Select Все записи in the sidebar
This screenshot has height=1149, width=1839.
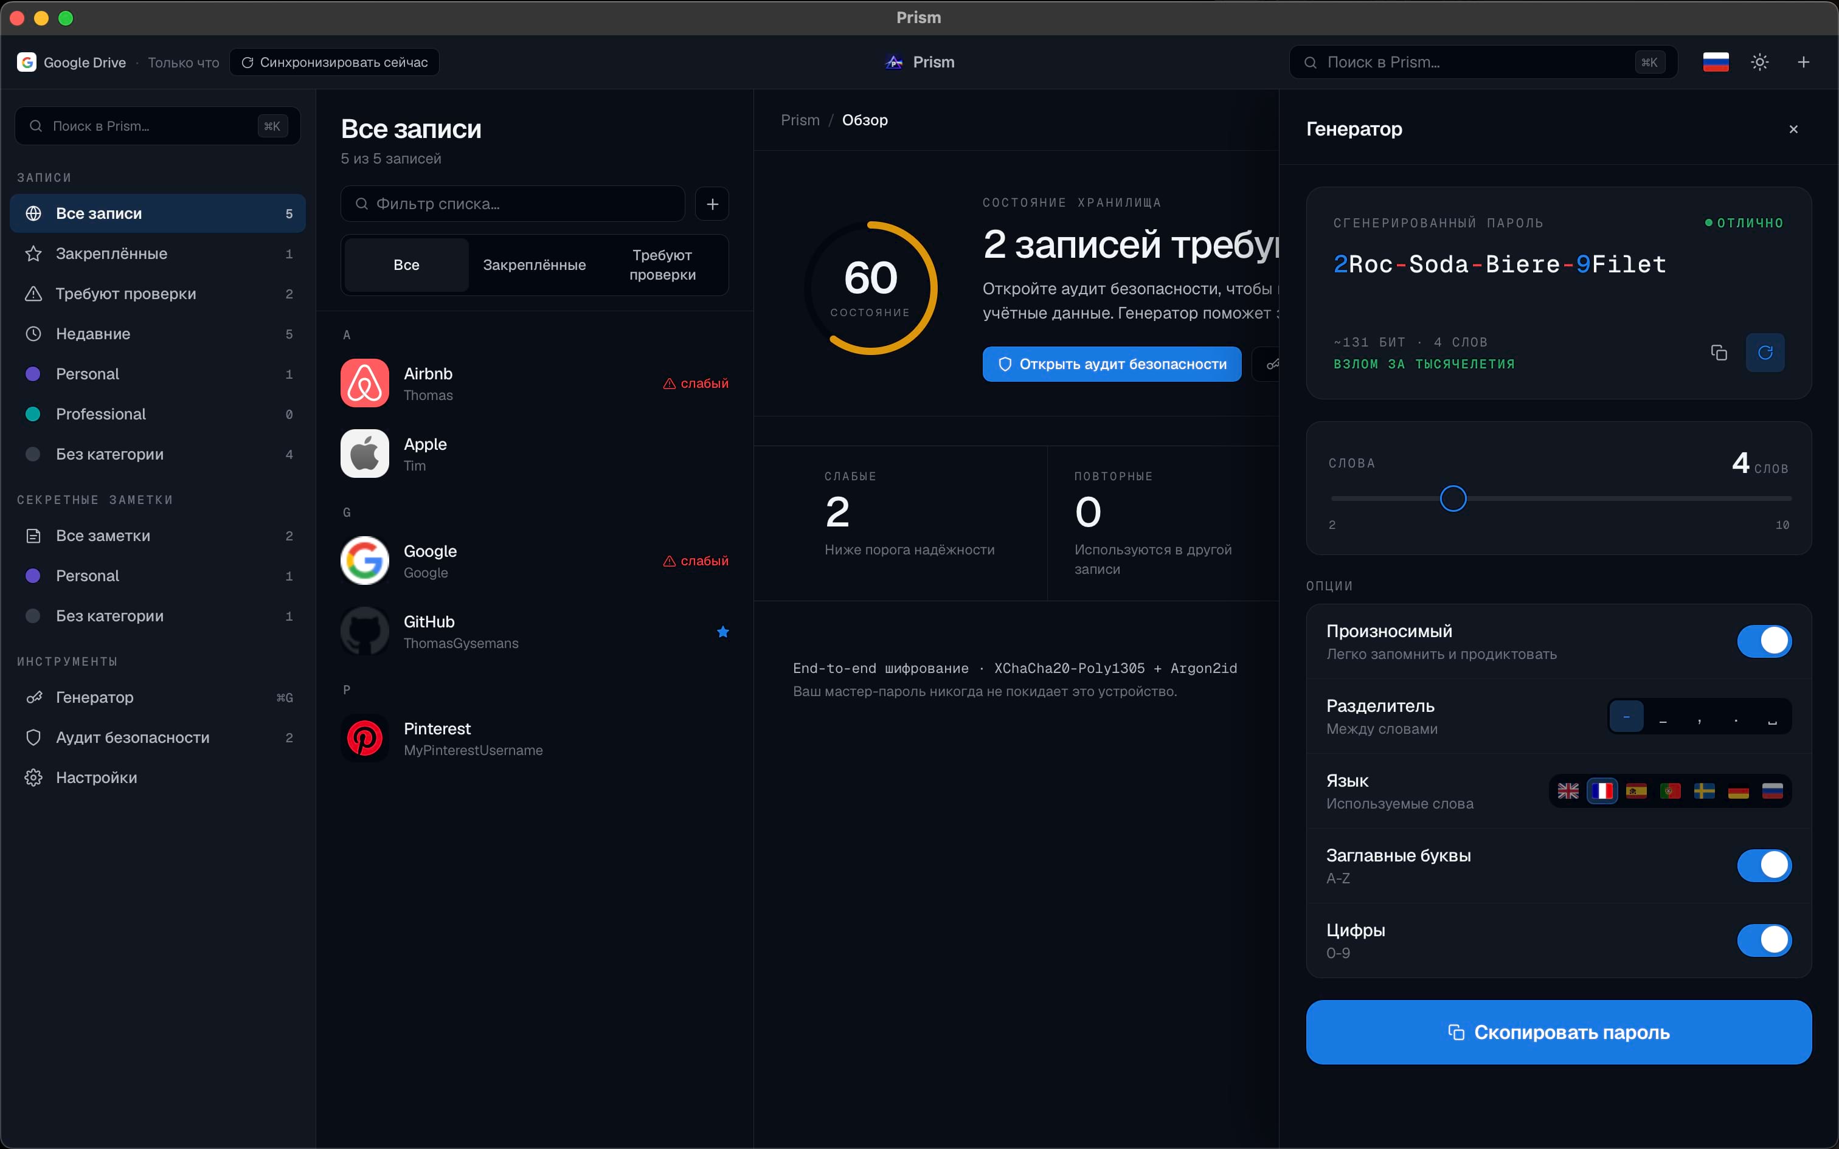(x=158, y=213)
